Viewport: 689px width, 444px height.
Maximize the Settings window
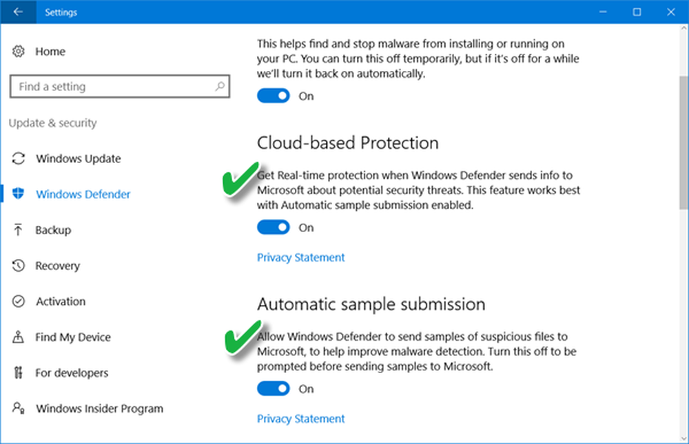coord(637,12)
